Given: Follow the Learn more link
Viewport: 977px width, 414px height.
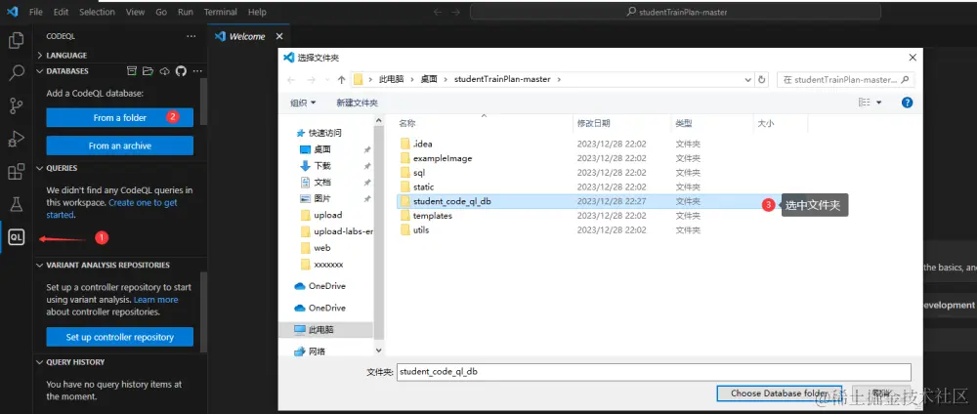Looking at the screenshot, I should pyautogui.click(x=155, y=300).
